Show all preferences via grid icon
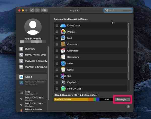The image size is (151, 119). click(44, 10)
